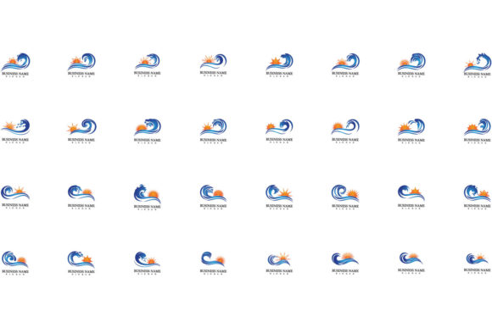Select the first logo in the third row
492x328 pixels.
pos(15,197)
